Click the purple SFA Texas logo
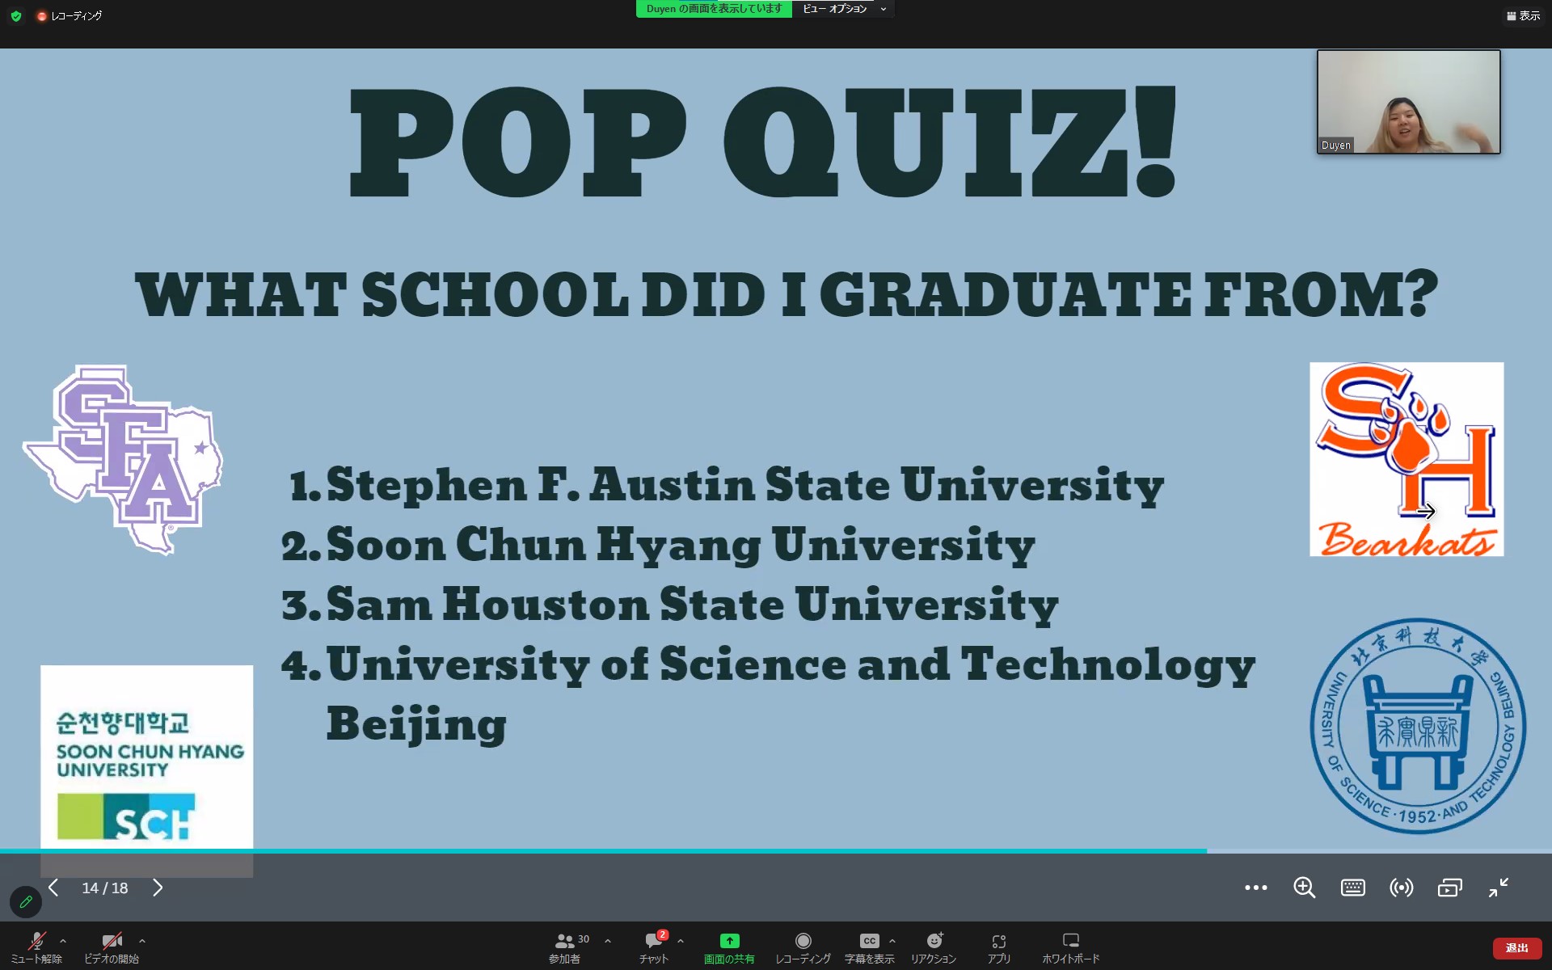 pyautogui.click(x=123, y=459)
